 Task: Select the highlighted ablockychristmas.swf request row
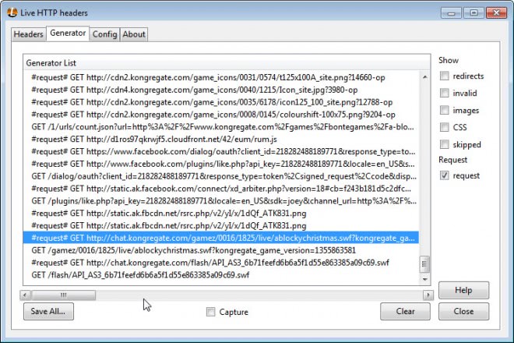[220, 238]
